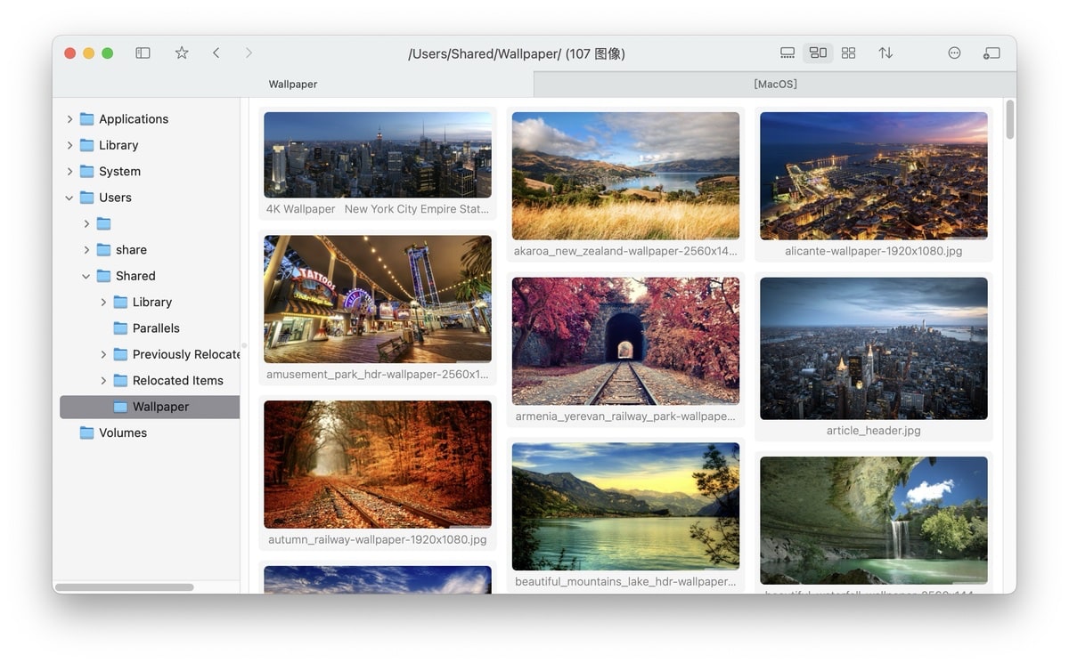
Task: Switch to grid view mode
Action: pos(848,53)
